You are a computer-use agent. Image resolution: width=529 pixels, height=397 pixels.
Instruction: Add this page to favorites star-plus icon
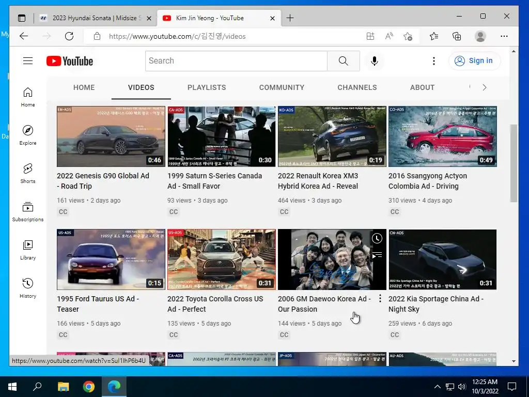(408, 36)
